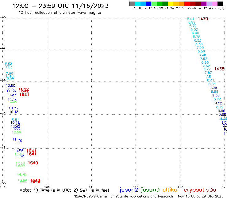The height and width of the screenshot is (199, 227).
Task: Click the gray swatch in the legend
Action: pyautogui.click(x=132, y=4)
